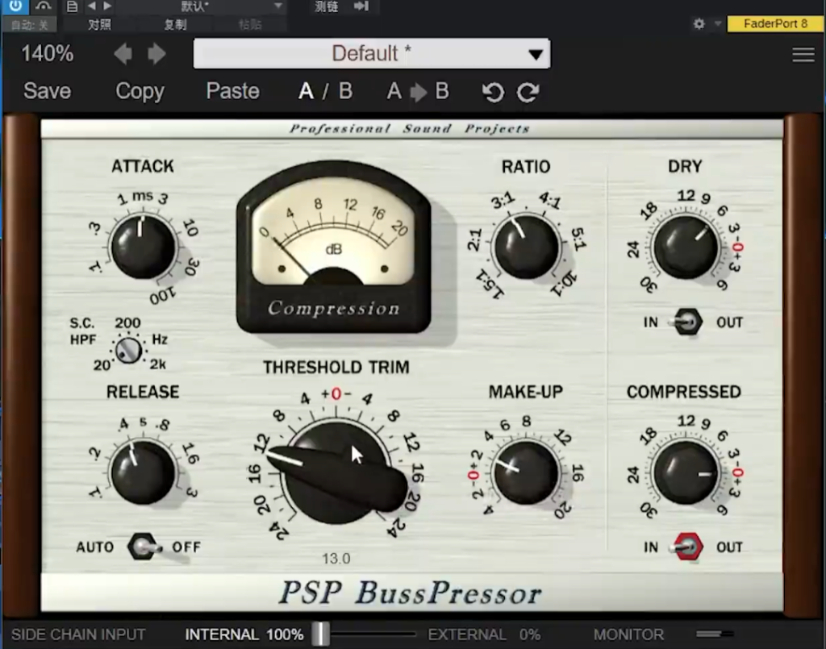Click the Save preset button
Screen dimensions: 826x649
click(47, 91)
